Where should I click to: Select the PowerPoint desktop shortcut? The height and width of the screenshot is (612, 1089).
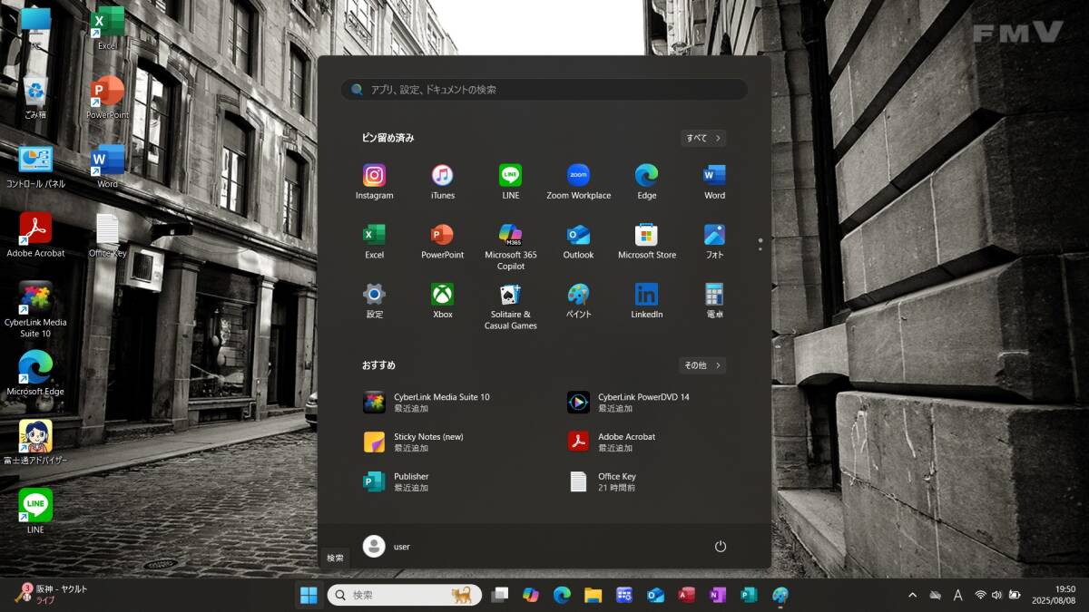[x=107, y=98]
